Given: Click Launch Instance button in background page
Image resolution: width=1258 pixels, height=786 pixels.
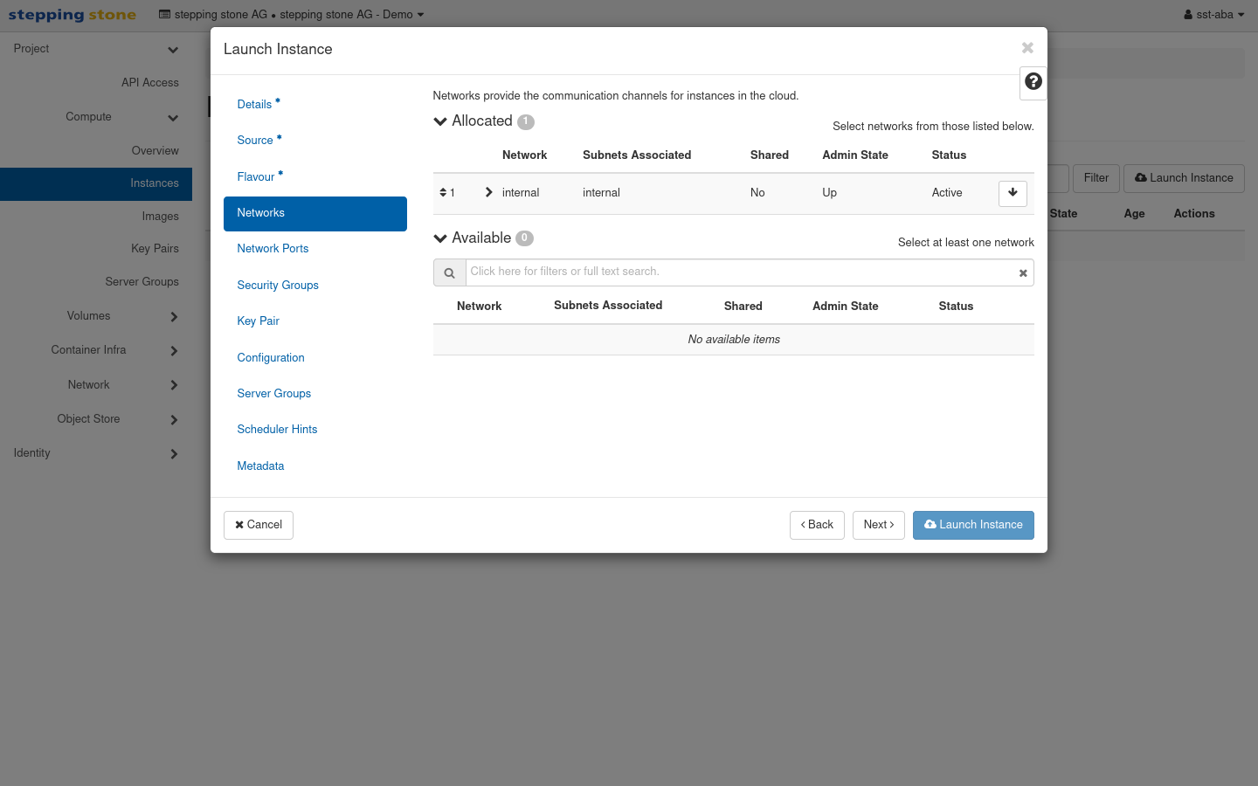Looking at the screenshot, I should pyautogui.click(x=1184, y=178).
